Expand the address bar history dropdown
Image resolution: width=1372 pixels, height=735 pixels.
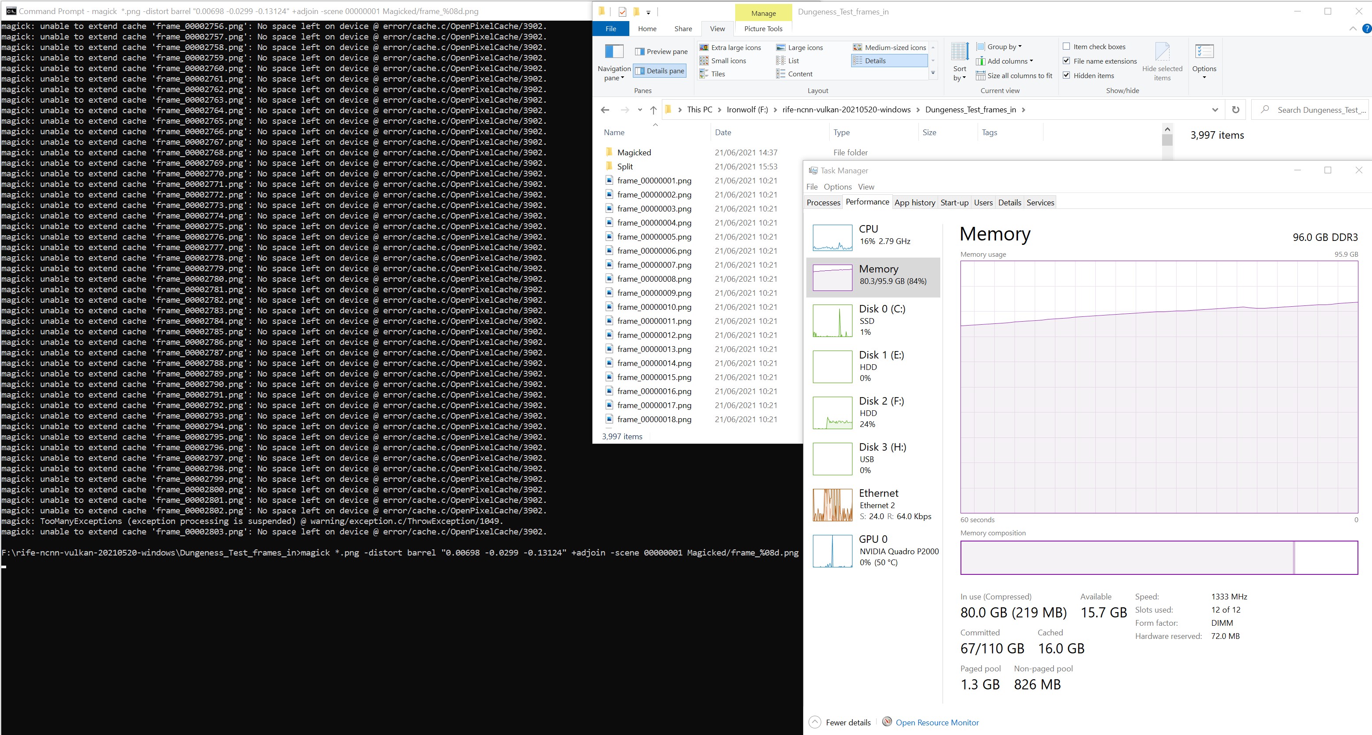coord(1215,110)
